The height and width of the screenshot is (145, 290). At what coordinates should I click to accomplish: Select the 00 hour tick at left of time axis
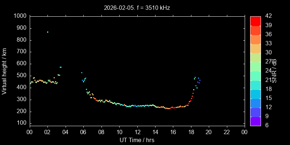tap(29, 132)
